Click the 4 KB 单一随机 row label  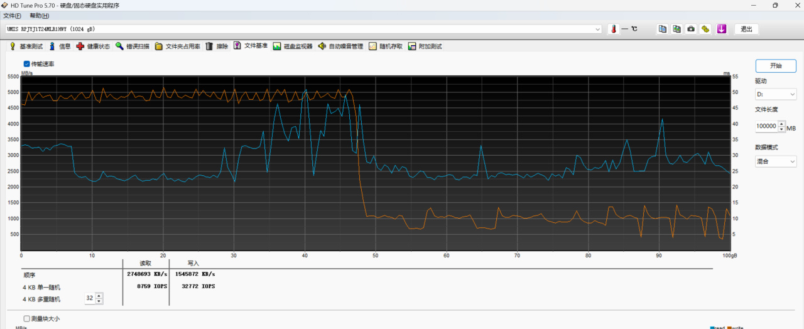[x=41, y=287]
